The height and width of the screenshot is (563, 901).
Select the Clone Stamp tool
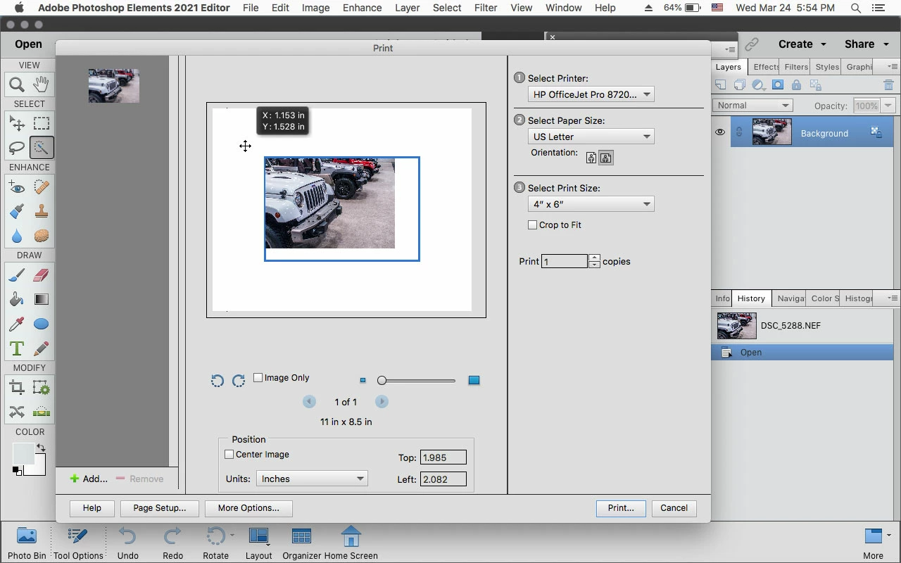[42, 211]
